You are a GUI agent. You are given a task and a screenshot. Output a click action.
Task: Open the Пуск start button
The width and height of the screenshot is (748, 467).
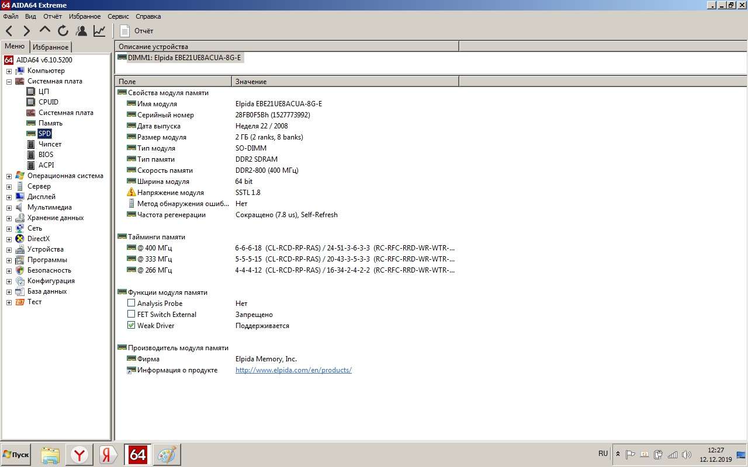[16, 454]
